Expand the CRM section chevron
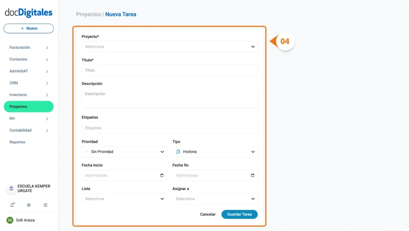This screenshot has height=231, width=409. pos(47,83)
